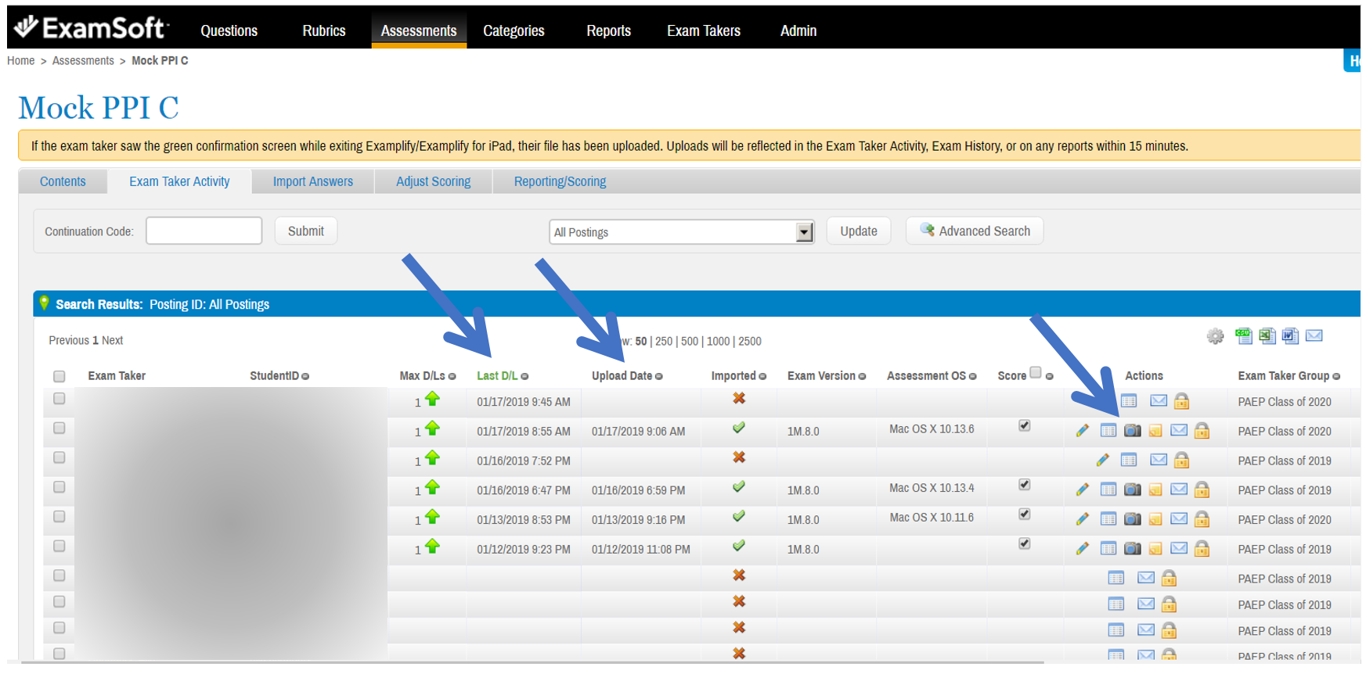
Task: Go to Home breadcrumb link
Action: (20, 61)
